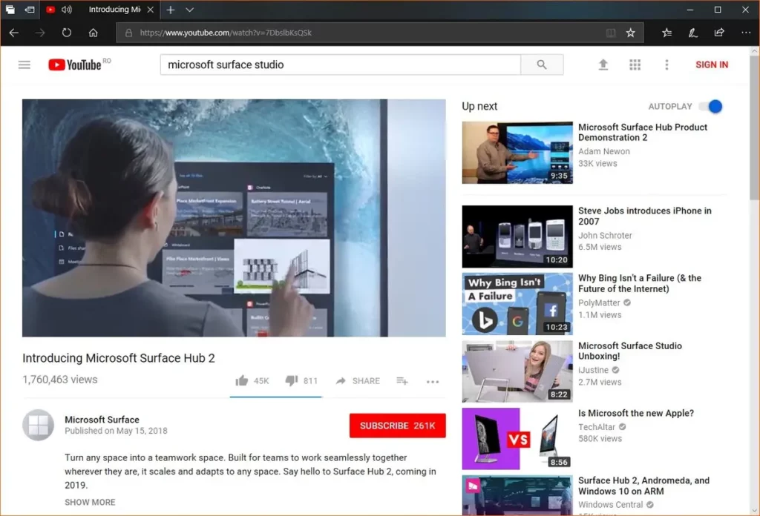Click the search magnifier icon
The width and height of the screenshot is (760, 516).
point(541,64)
